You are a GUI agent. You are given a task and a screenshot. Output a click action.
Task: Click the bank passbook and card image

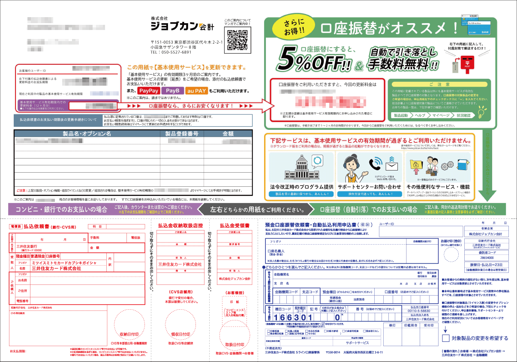[x=475, y=24]
